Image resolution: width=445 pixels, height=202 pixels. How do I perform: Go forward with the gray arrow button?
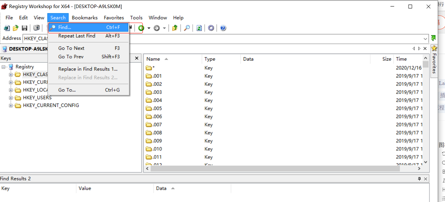point(157,28)
